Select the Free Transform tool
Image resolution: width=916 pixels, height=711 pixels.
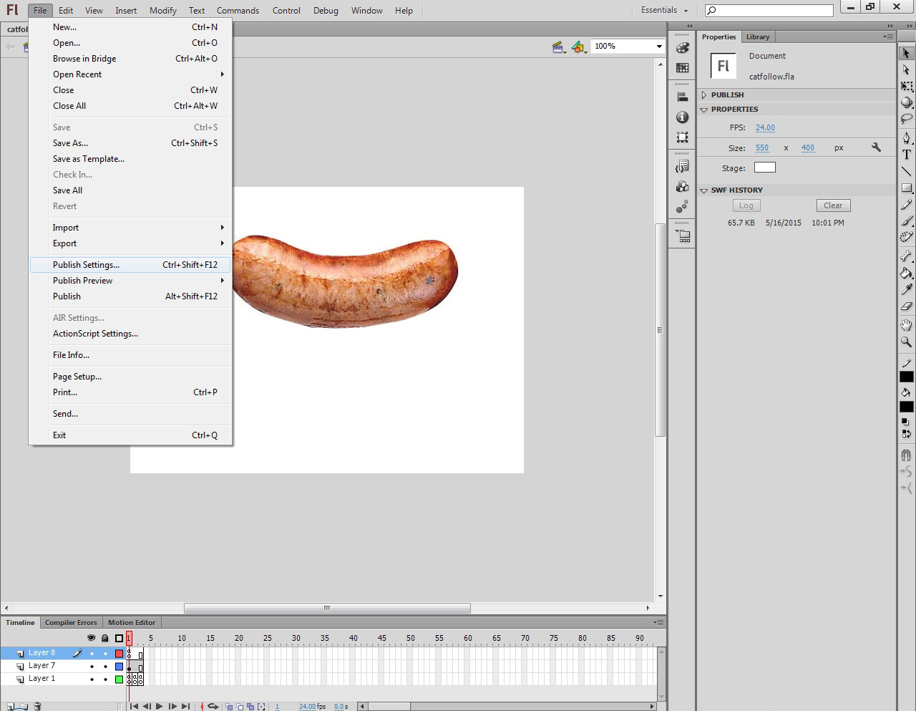click(906, 86)
